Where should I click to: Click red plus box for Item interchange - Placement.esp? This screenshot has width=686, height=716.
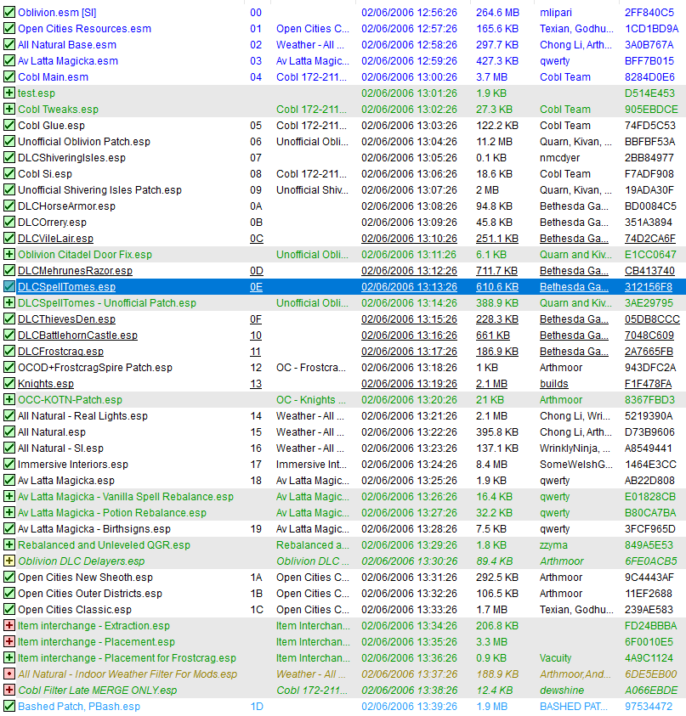coord(9,641)
